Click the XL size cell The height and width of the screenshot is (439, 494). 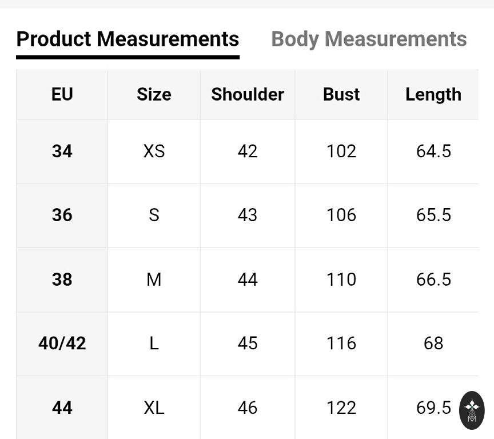pyautogui.click(x=154, y=408)
